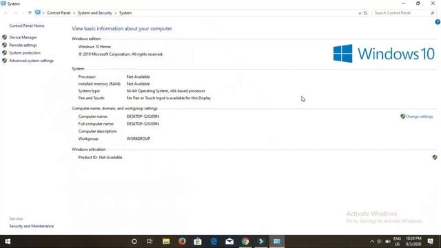Open Security and Maintenance link

pos(31,226)
